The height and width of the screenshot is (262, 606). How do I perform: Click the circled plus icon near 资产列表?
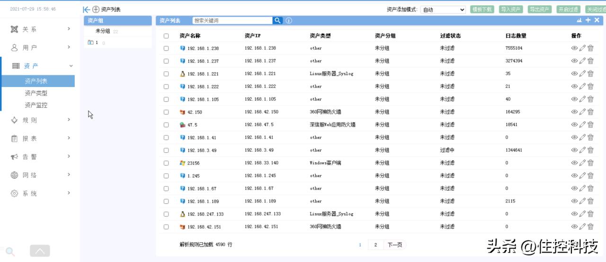96,9
